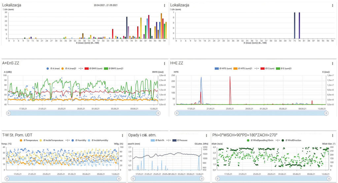This screenshot has width=338, height=183.
Task: Grab left range handle of H+E ZZ time slider
Action: 177,113
